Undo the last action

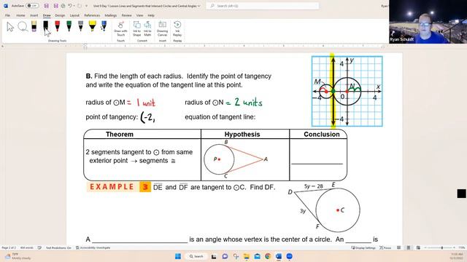70,6
